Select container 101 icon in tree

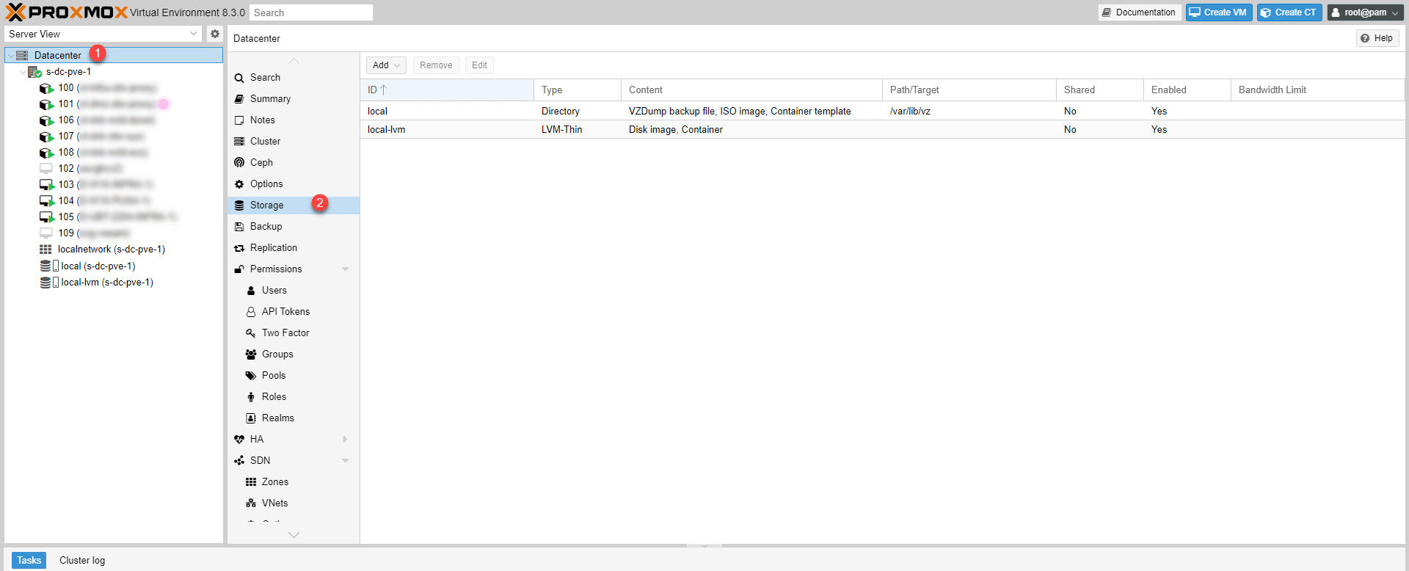pos(46,104)
